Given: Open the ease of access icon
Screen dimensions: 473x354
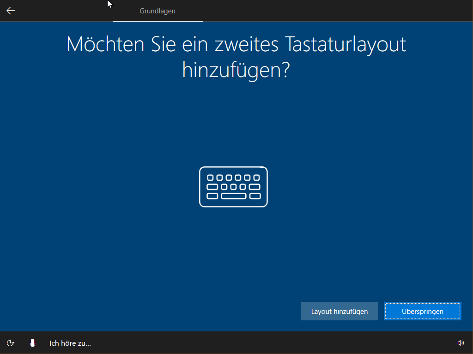Looking at the screenshot, I should point(11,343).
